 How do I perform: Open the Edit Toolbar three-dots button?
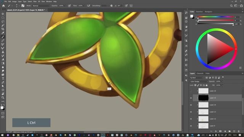point(3,101)
